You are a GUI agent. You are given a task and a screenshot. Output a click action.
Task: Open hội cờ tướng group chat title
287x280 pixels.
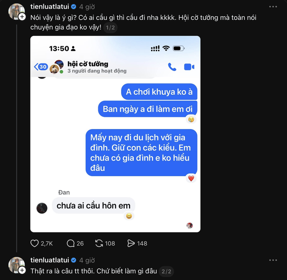tap(88, 64)
